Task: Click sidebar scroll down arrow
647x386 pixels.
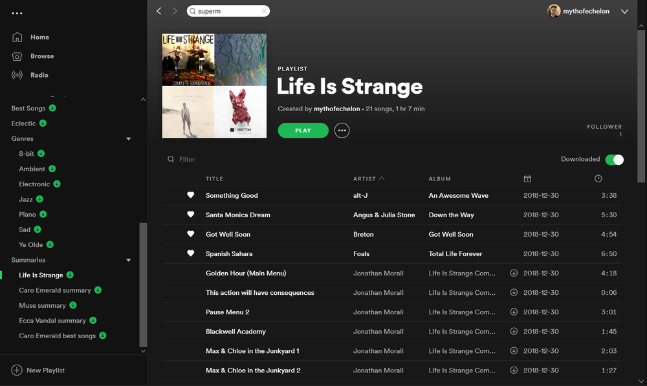Action: coord(143,351)
